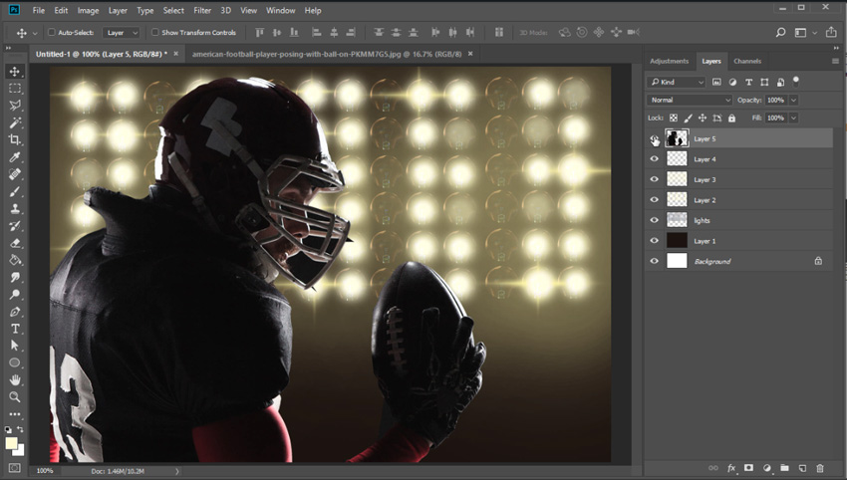
Task: Select the Hand tool
Action: pos(15,380)
